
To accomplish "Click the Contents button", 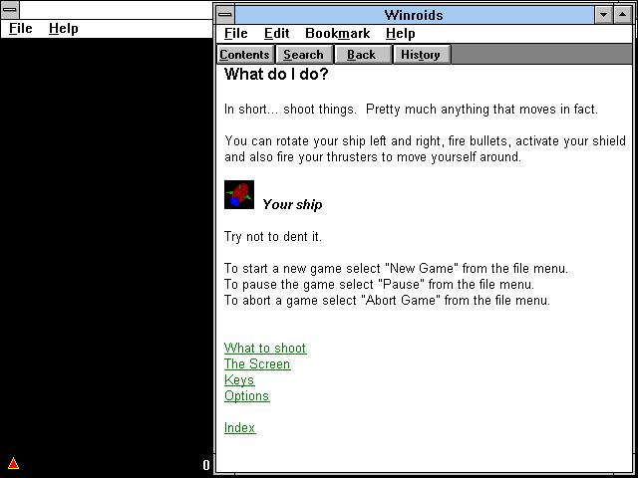I will 244,55.
